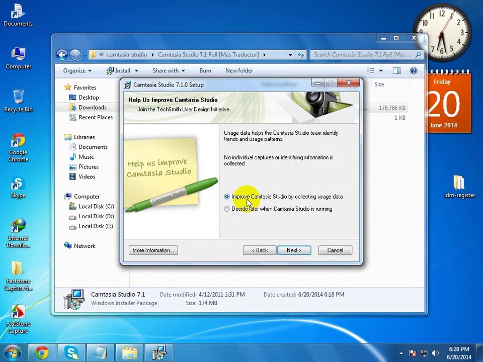Image resolution: width=483 pixels, height=362 pixels.
Task: Expand arrow after Camtasia Studio 7.1 Full breadcrumb
Action: pos(264,55)
